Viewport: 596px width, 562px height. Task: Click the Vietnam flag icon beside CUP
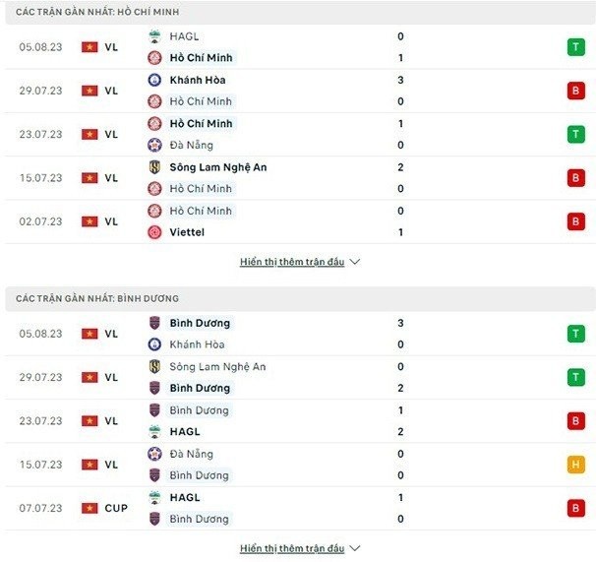89,508
